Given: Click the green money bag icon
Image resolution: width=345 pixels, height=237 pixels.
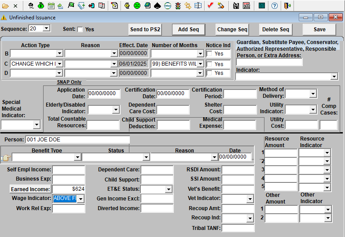Looking at the screenshot, I should tap(41, 5).
